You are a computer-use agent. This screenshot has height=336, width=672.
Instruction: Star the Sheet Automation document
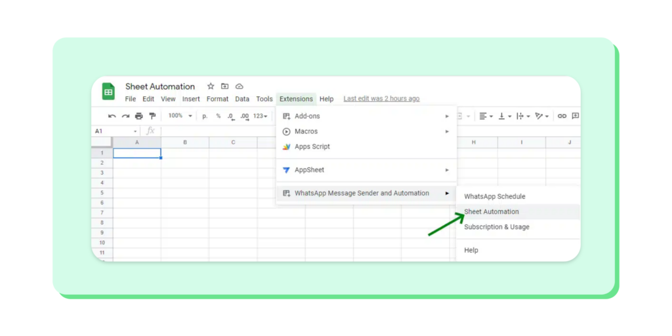pos(211,86)
